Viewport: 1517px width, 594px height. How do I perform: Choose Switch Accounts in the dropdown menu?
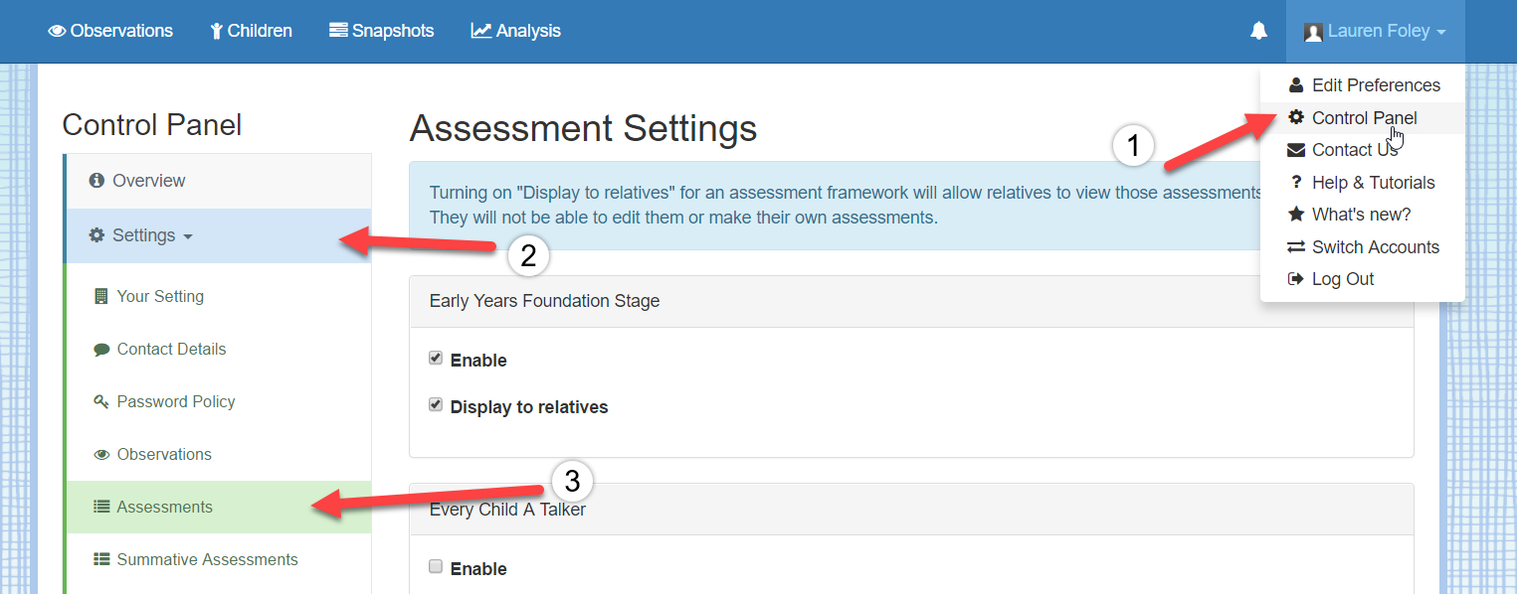(1363, 247)
